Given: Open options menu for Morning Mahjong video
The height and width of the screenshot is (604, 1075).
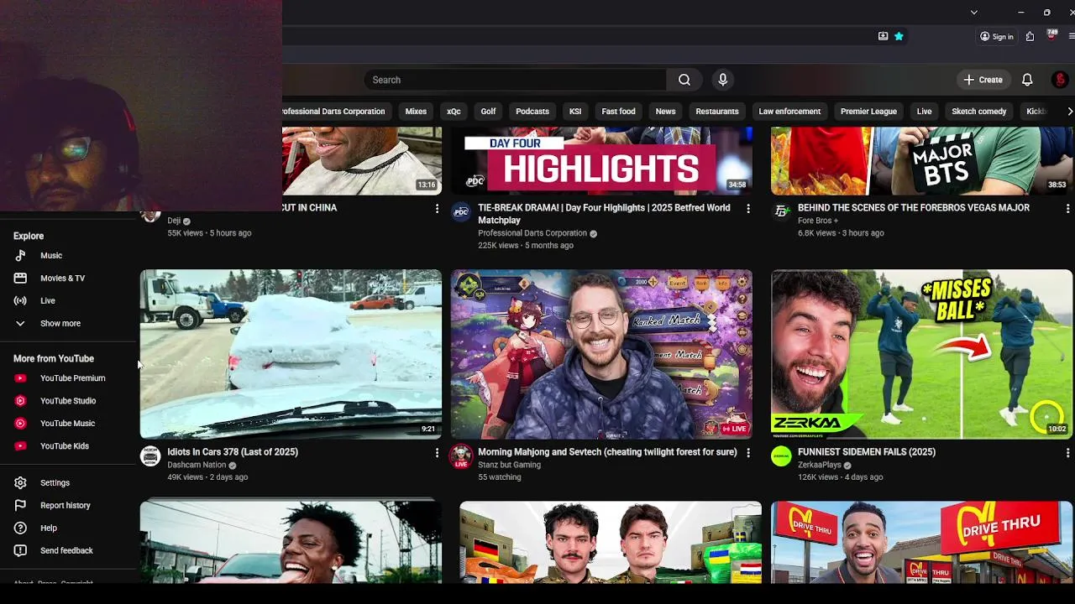Looking at the screenshot, I should pyautogui.click(x=747, y=453).
